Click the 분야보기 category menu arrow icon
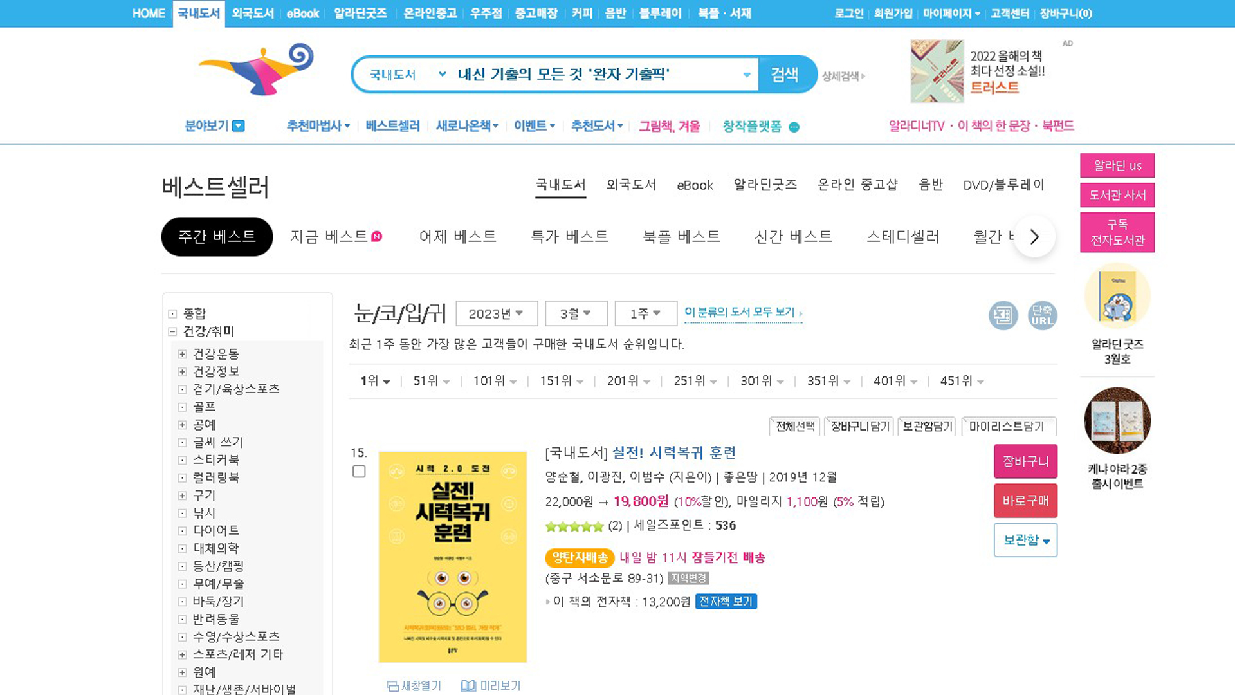Image resolution: width=1235 pixels, height=695 pixels. pyautogui.click(x=239, y=126)
